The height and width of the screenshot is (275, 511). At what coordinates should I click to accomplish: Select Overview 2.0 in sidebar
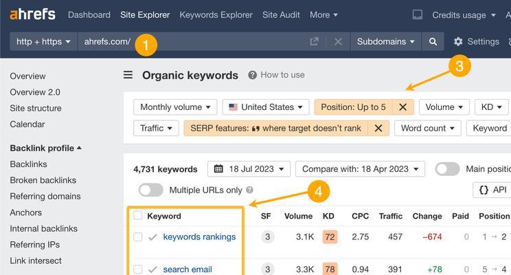(x=35, y=92)
